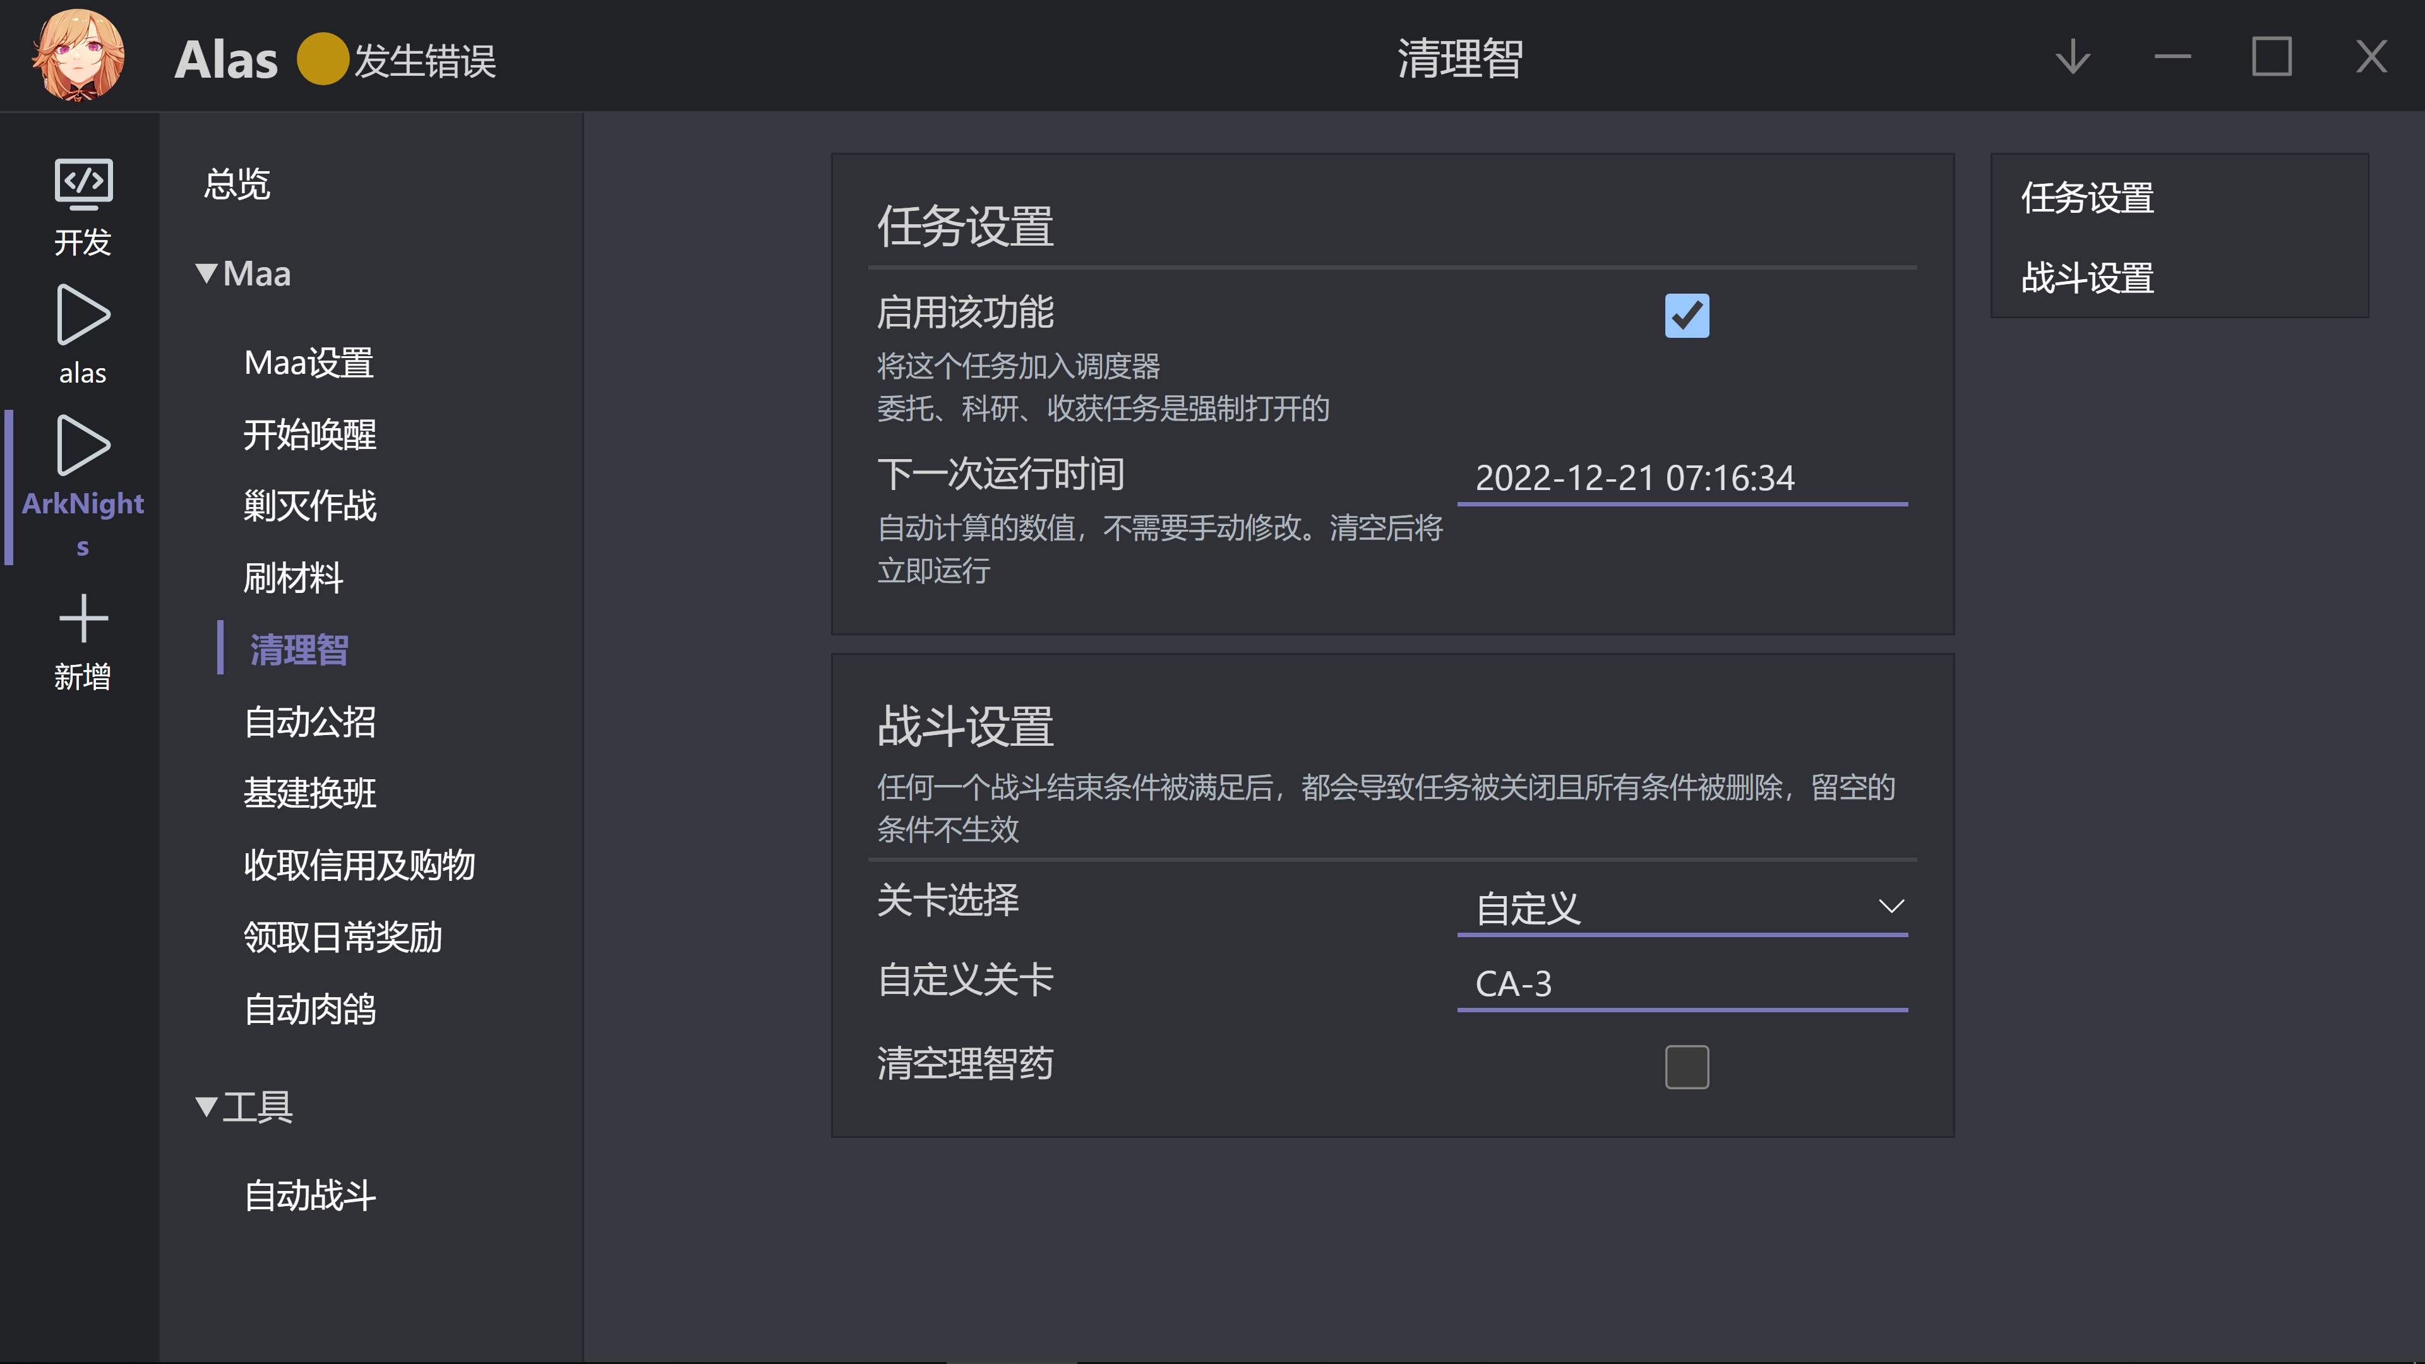2425x1364 pixels.
Task: Click the download update arrow icon
Action: coord(2071,56)
